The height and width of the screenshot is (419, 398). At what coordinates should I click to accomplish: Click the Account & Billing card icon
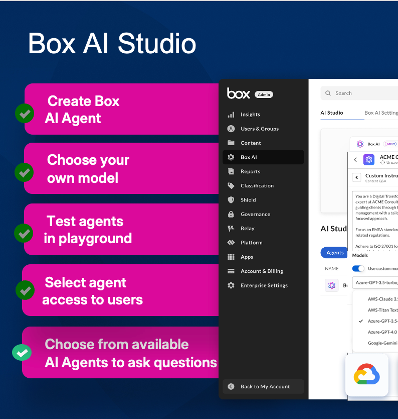click(x=231, y=271)
